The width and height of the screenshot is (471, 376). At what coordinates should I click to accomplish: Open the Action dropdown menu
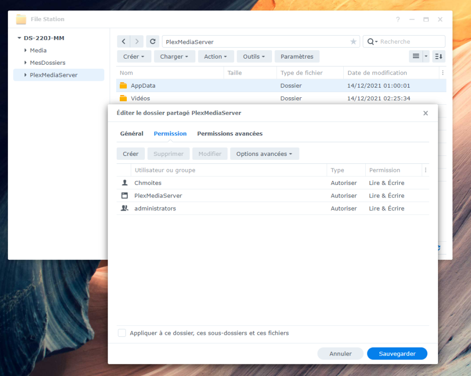215,56
